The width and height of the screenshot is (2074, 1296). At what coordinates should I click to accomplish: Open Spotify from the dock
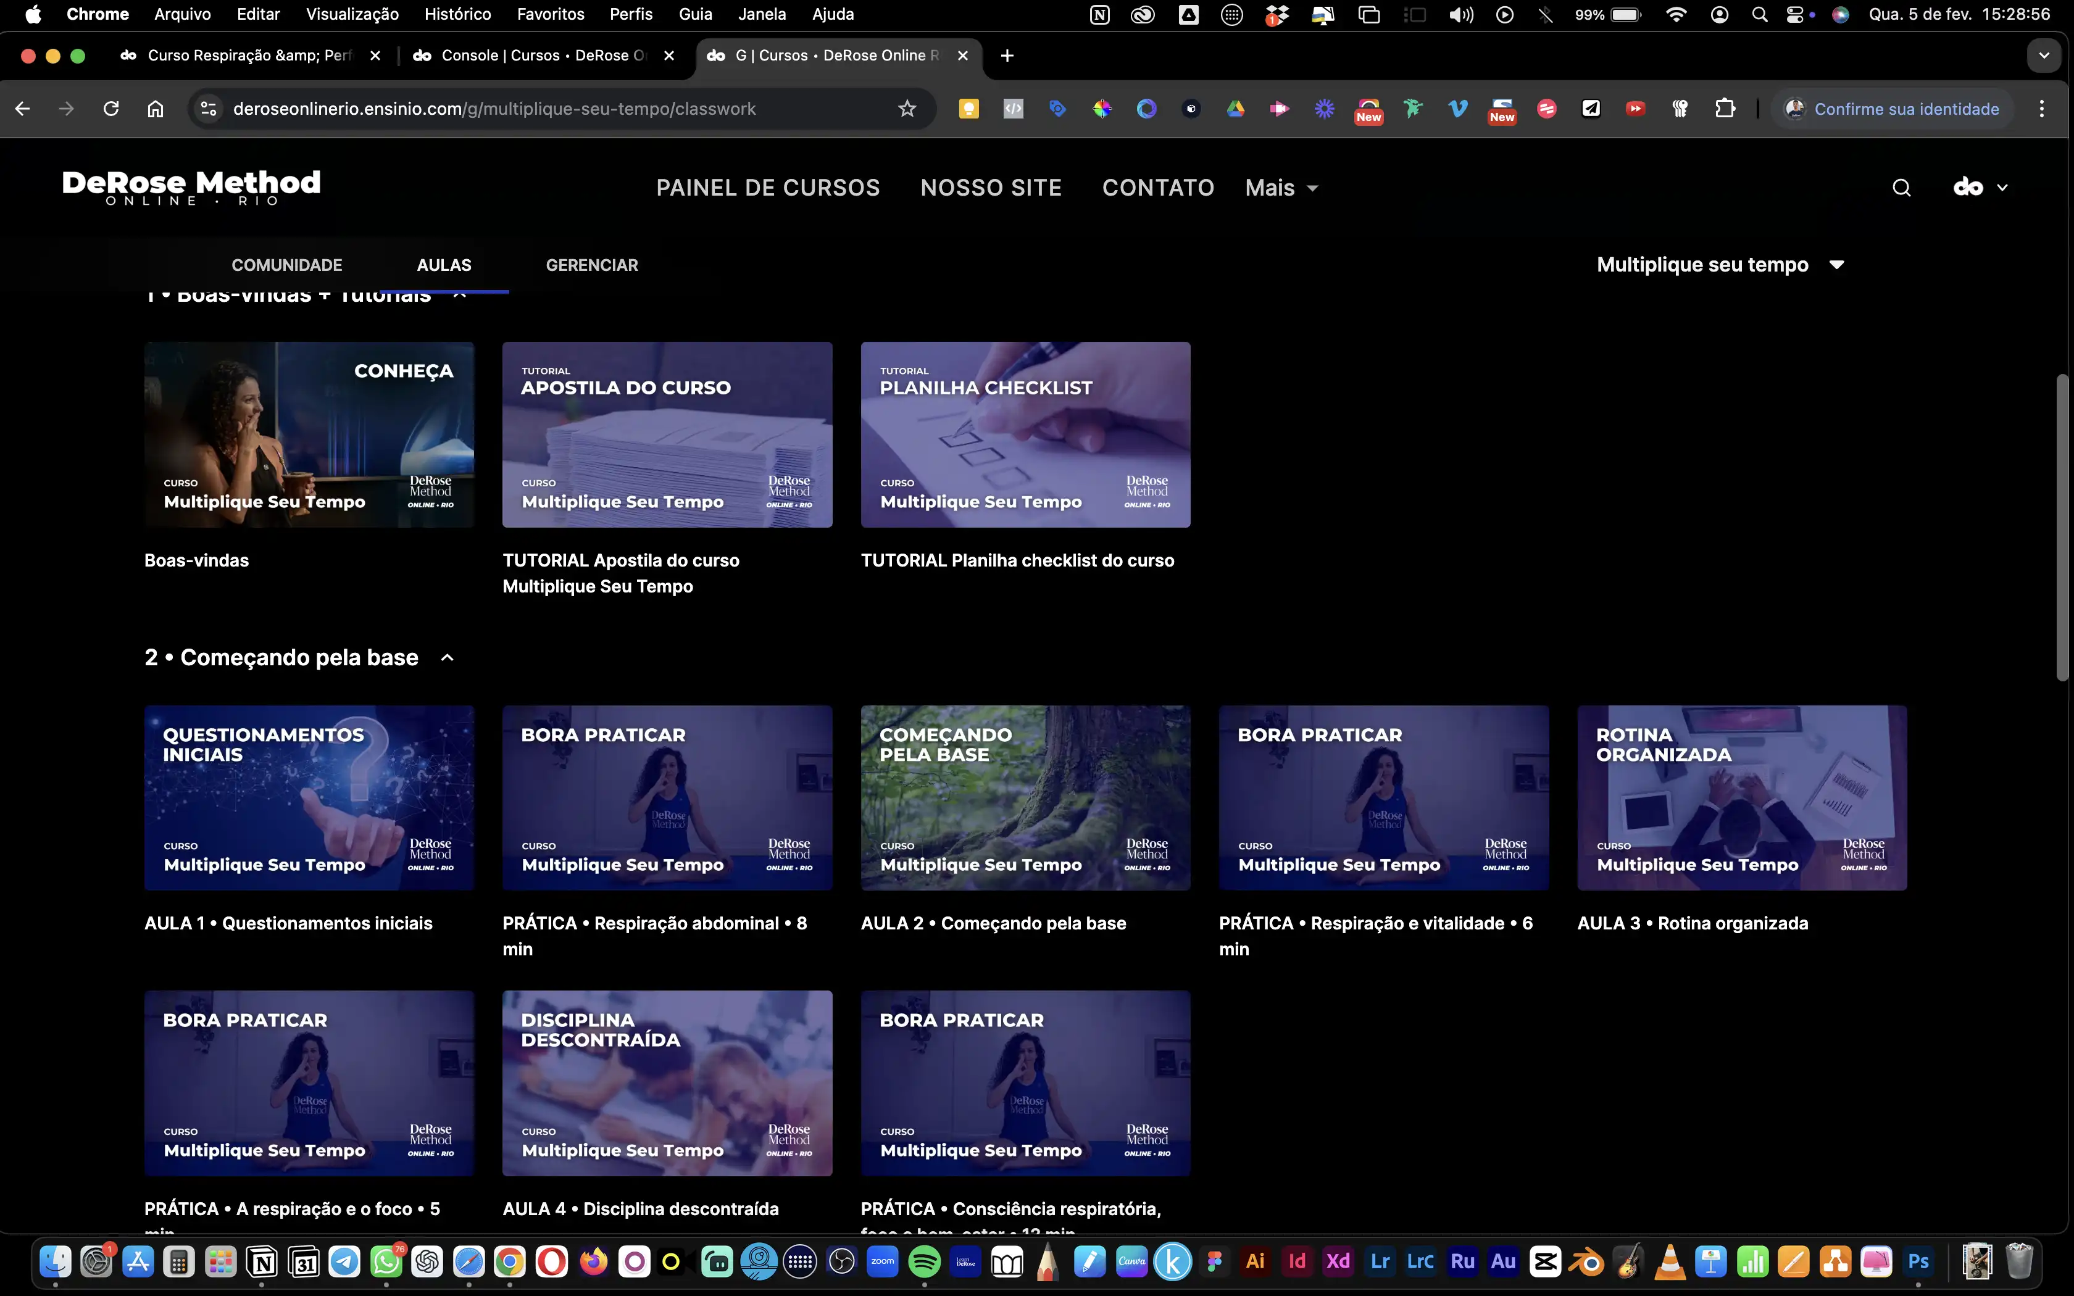point(924,1261)
